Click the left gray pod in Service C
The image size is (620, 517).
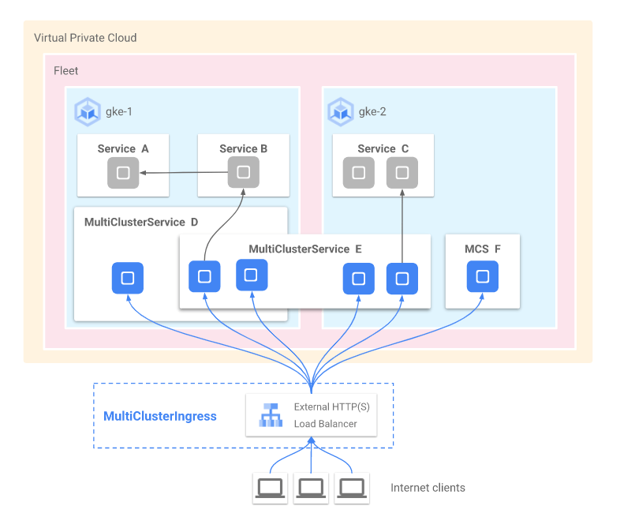point(359,173)
